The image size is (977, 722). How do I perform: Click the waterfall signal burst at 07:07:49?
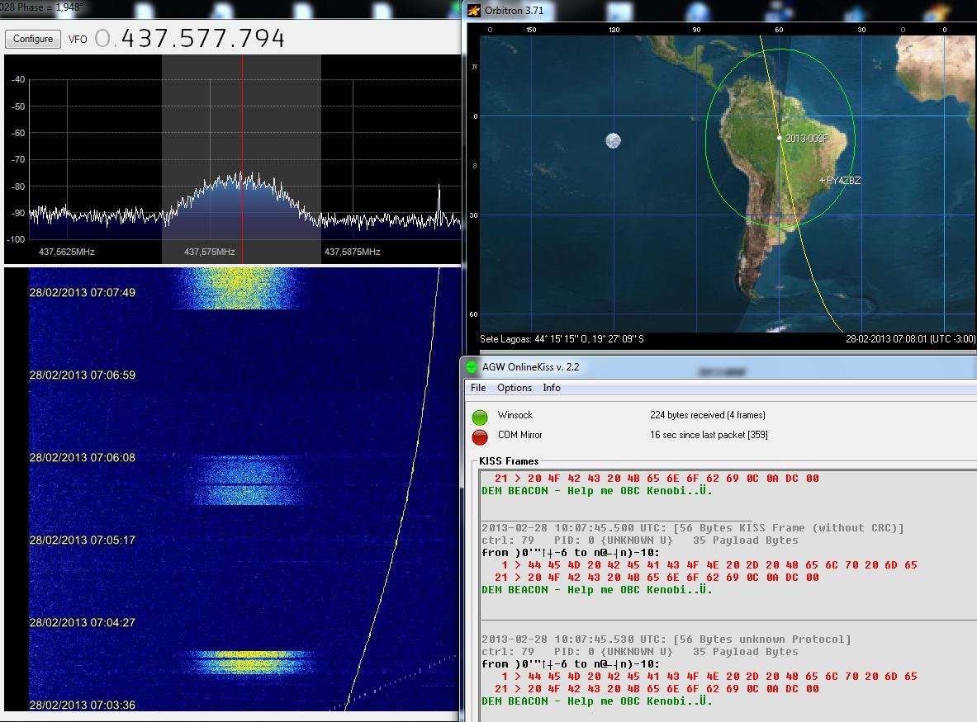(238, 289)
